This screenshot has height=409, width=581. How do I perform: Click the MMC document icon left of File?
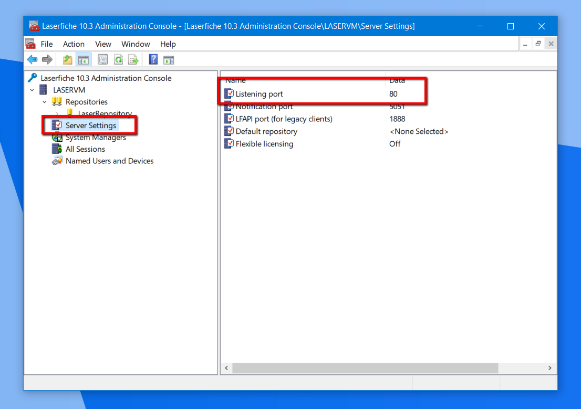30,44
